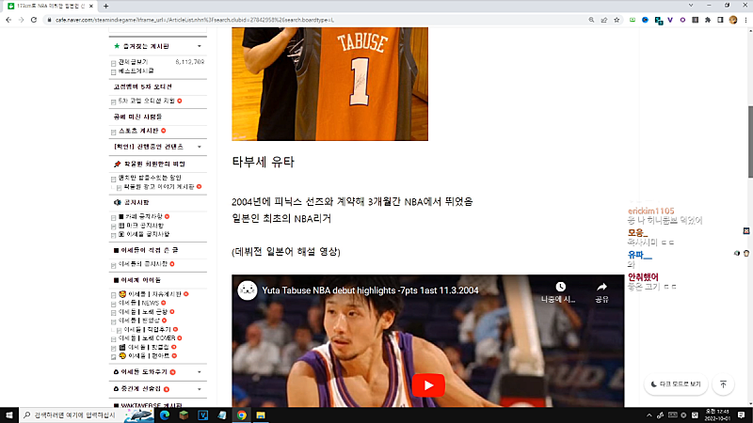Open the 카페 공지사항 board
Image resolution: width=753 pixels, height=423 pixels.
tap(141, 216)
